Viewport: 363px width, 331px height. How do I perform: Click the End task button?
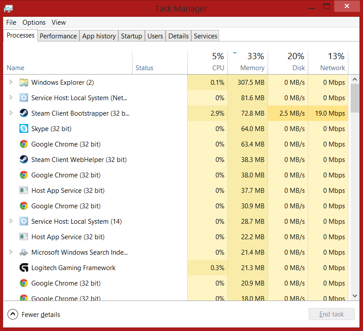tap(332, 314)
